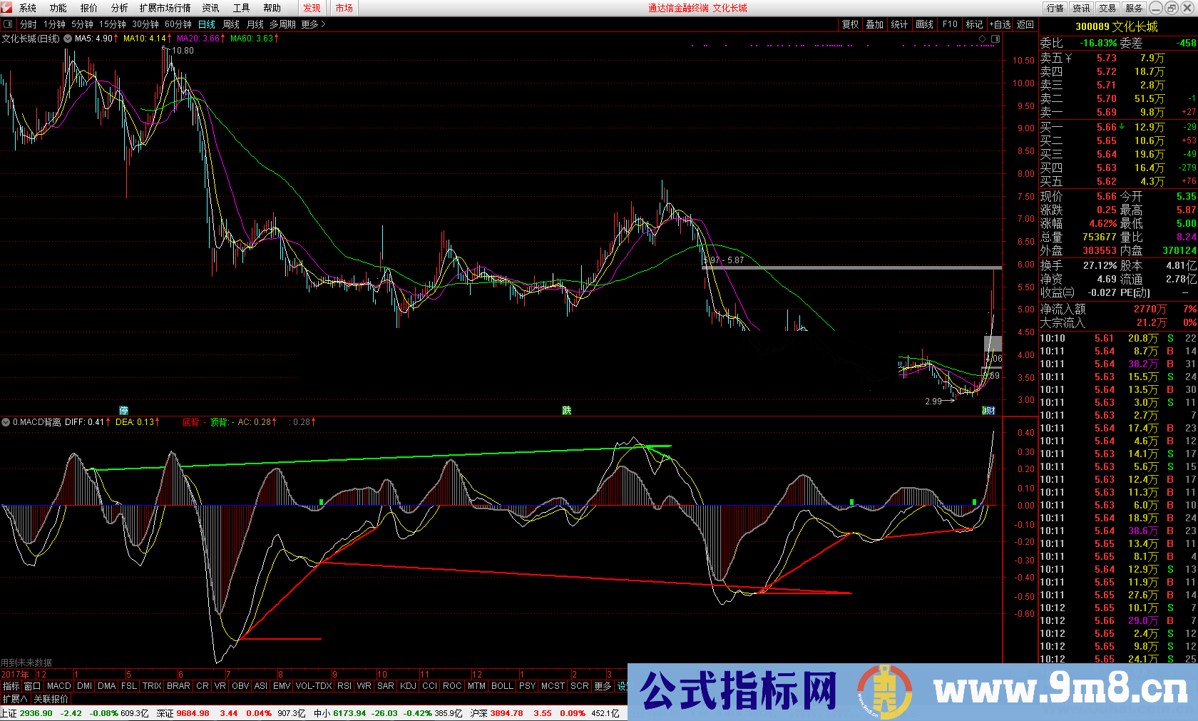Open the 分析 menu
1198x721 pixels.
(x=119, y=8)
